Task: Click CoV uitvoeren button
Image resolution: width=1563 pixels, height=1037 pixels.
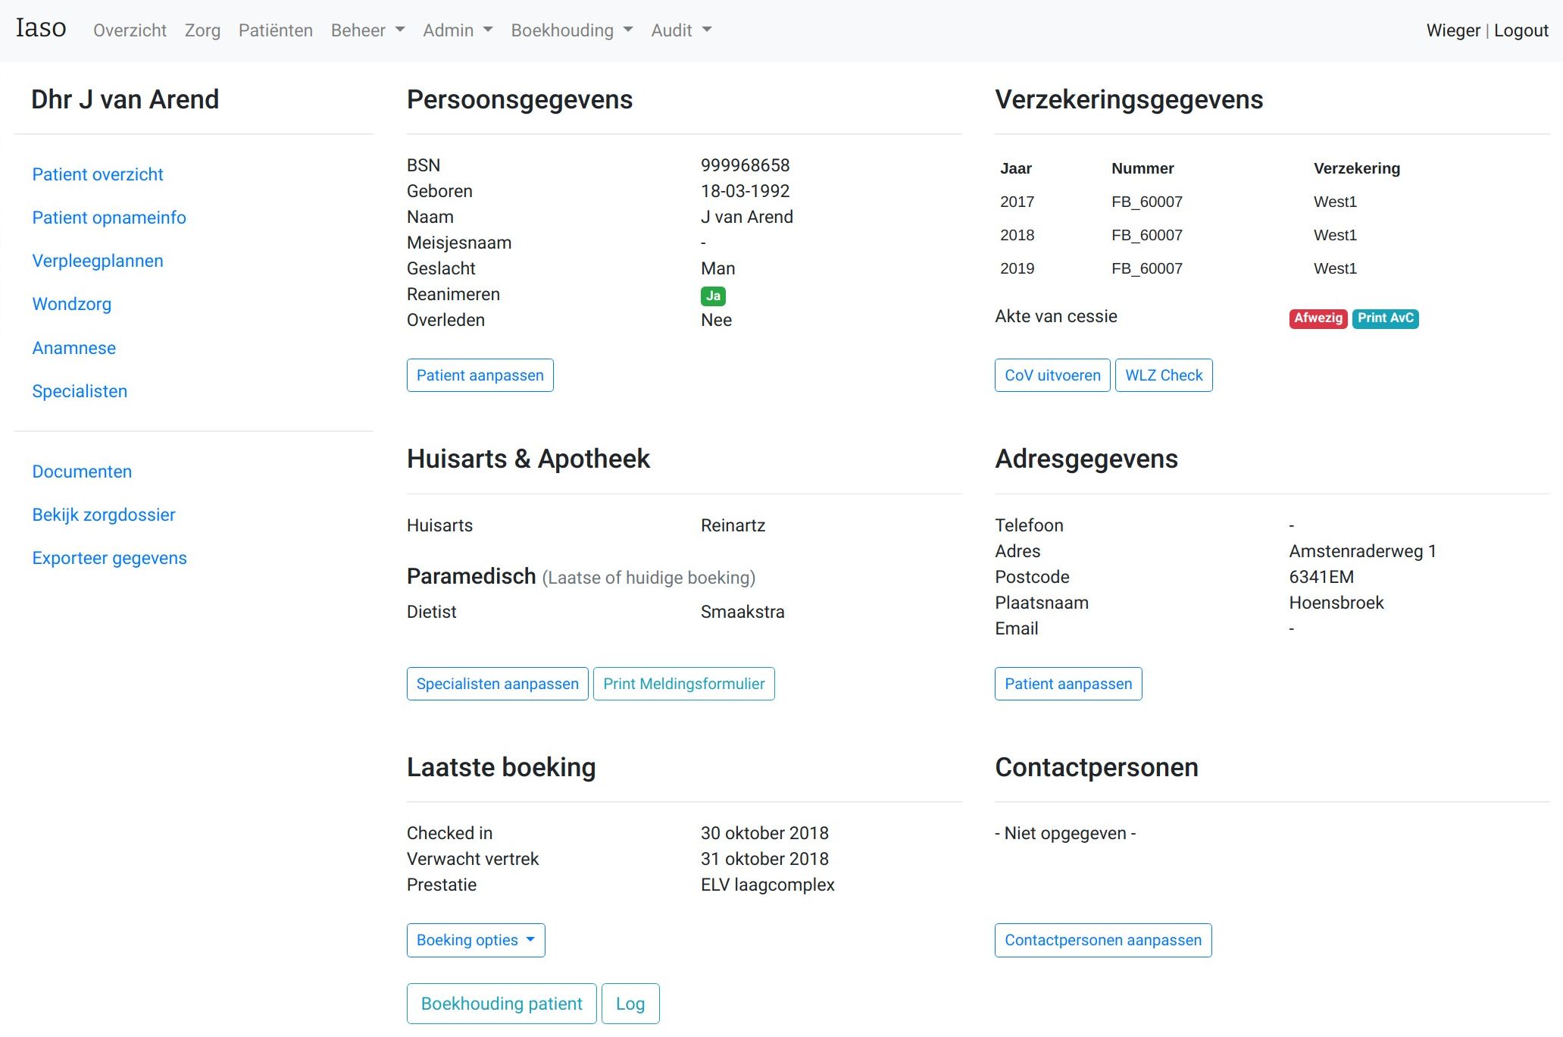Action: coord(1052,375)
